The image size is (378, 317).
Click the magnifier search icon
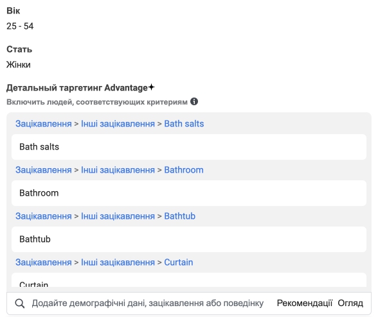click(x=19, y=304)
